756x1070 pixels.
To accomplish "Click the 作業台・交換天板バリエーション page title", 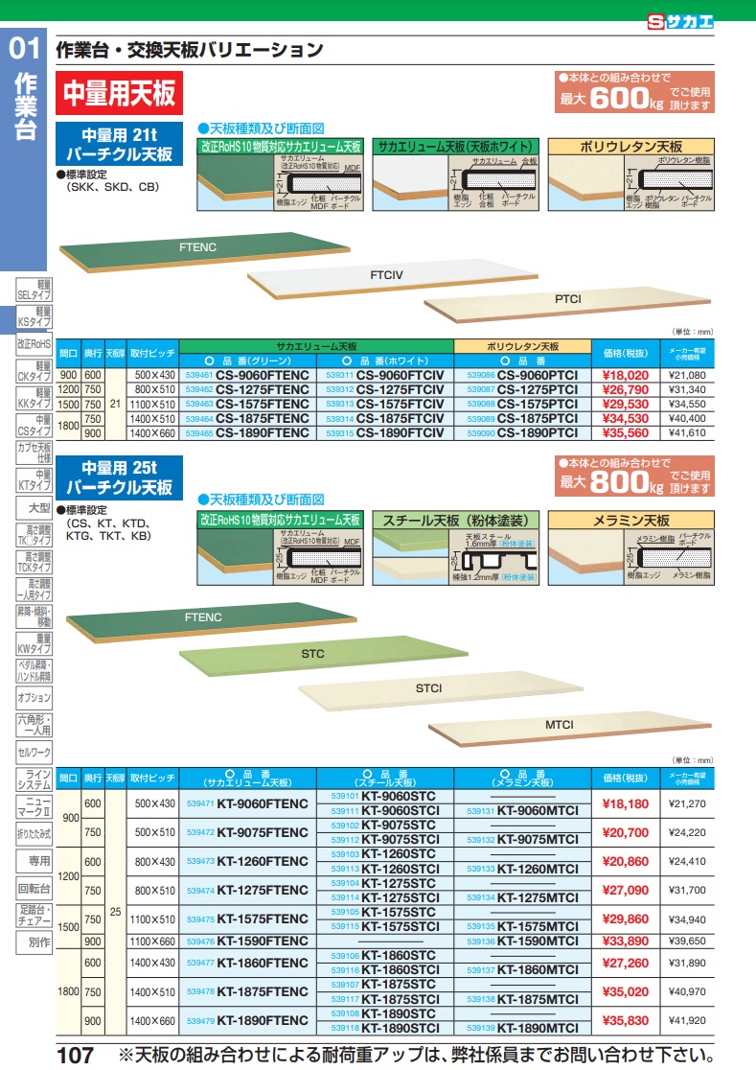I will pyautogui.click(x=190, y=50).
